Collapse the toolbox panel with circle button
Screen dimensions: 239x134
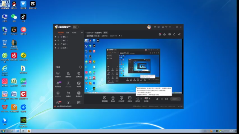pos(81,67)
